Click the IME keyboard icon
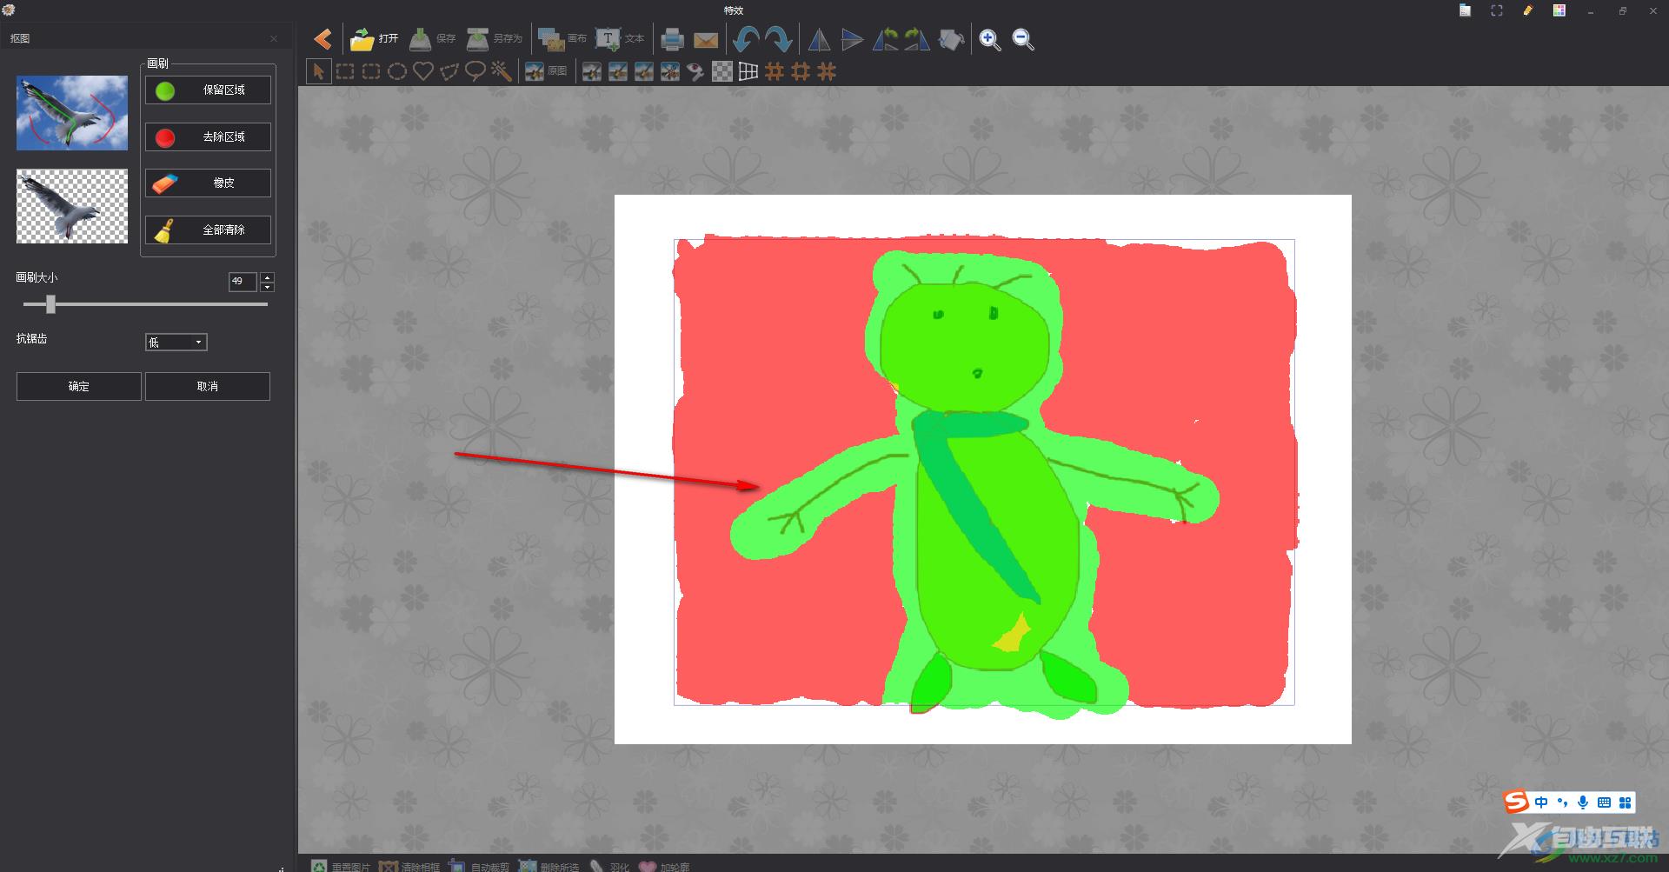 [1604, 802]
